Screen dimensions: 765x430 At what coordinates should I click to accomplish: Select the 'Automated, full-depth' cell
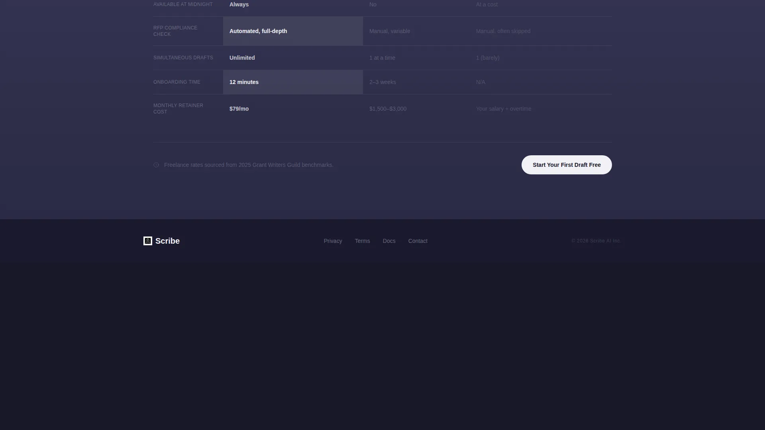pyautogui.click(x=293, y=31)
